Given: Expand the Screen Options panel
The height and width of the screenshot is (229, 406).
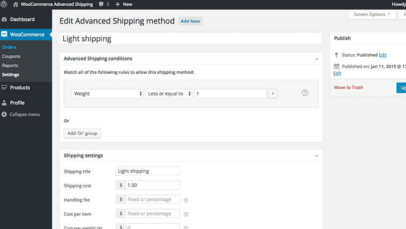Looking at the screenshot, I should tap(370, 14).
